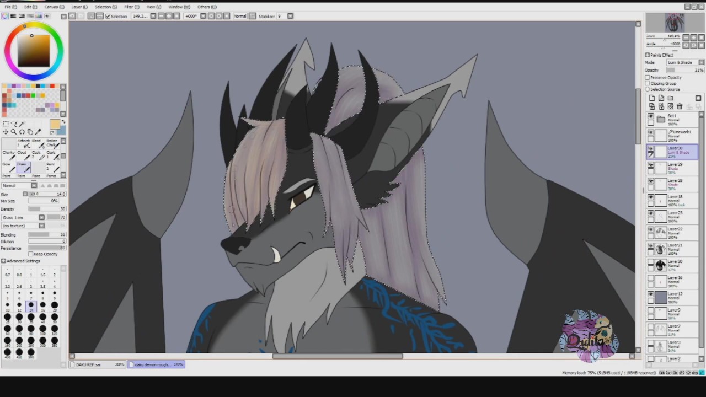Select the Lasso tool
The image size is (706, 397).
pyautogui.click(x=14, y=124)
